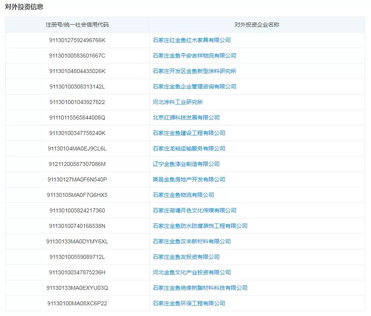
Task: Open 石家庄金鱼建设工程有限公司 link
Action: tap(188, 133)
